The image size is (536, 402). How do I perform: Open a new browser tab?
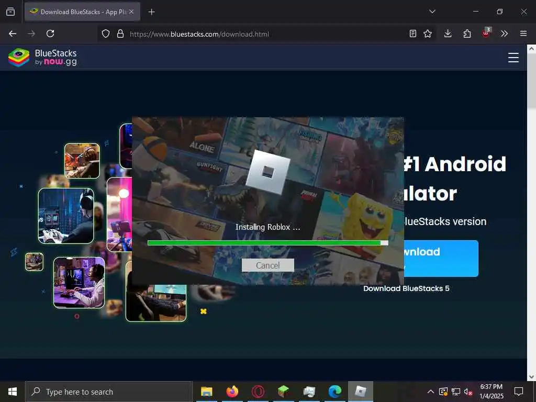point(151,12)
